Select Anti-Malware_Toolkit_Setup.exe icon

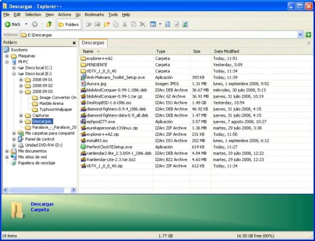pos(83,77)
